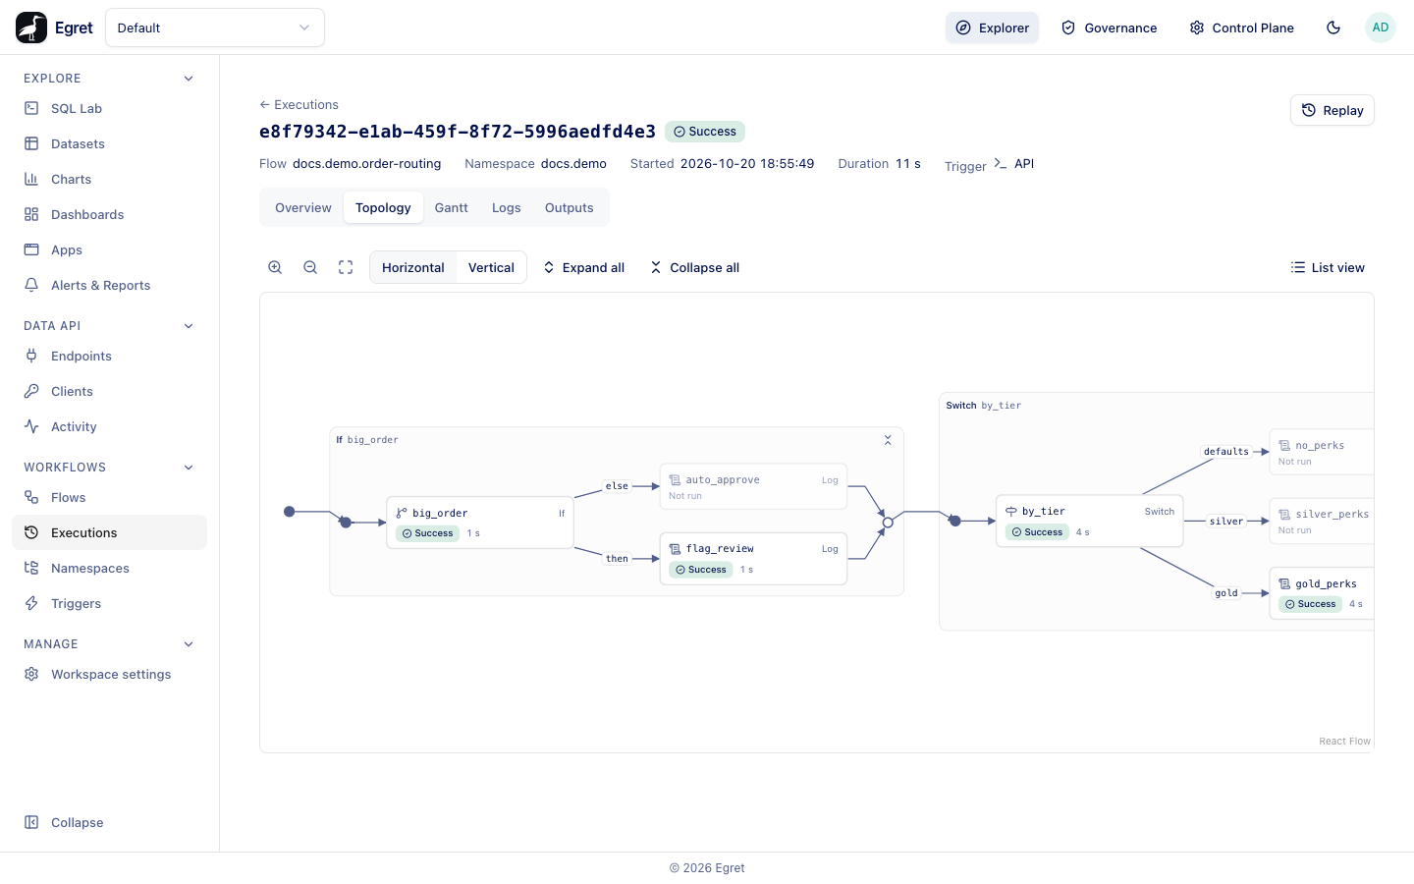Open Flows in sidebar
The height and width of the screenshot is (884, 1414).
[x=109, y=497]
